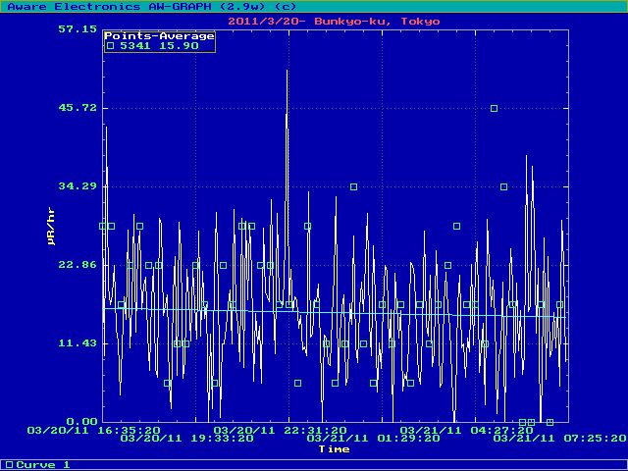Click the 03/20/11 22:31:20 time label
Image resolution: width=628 pixels, height=471 pixels.
[x=280, y=430]
